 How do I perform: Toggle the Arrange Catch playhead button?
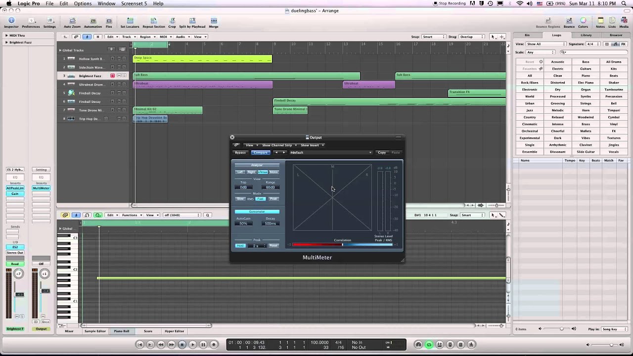coord(87,37)
